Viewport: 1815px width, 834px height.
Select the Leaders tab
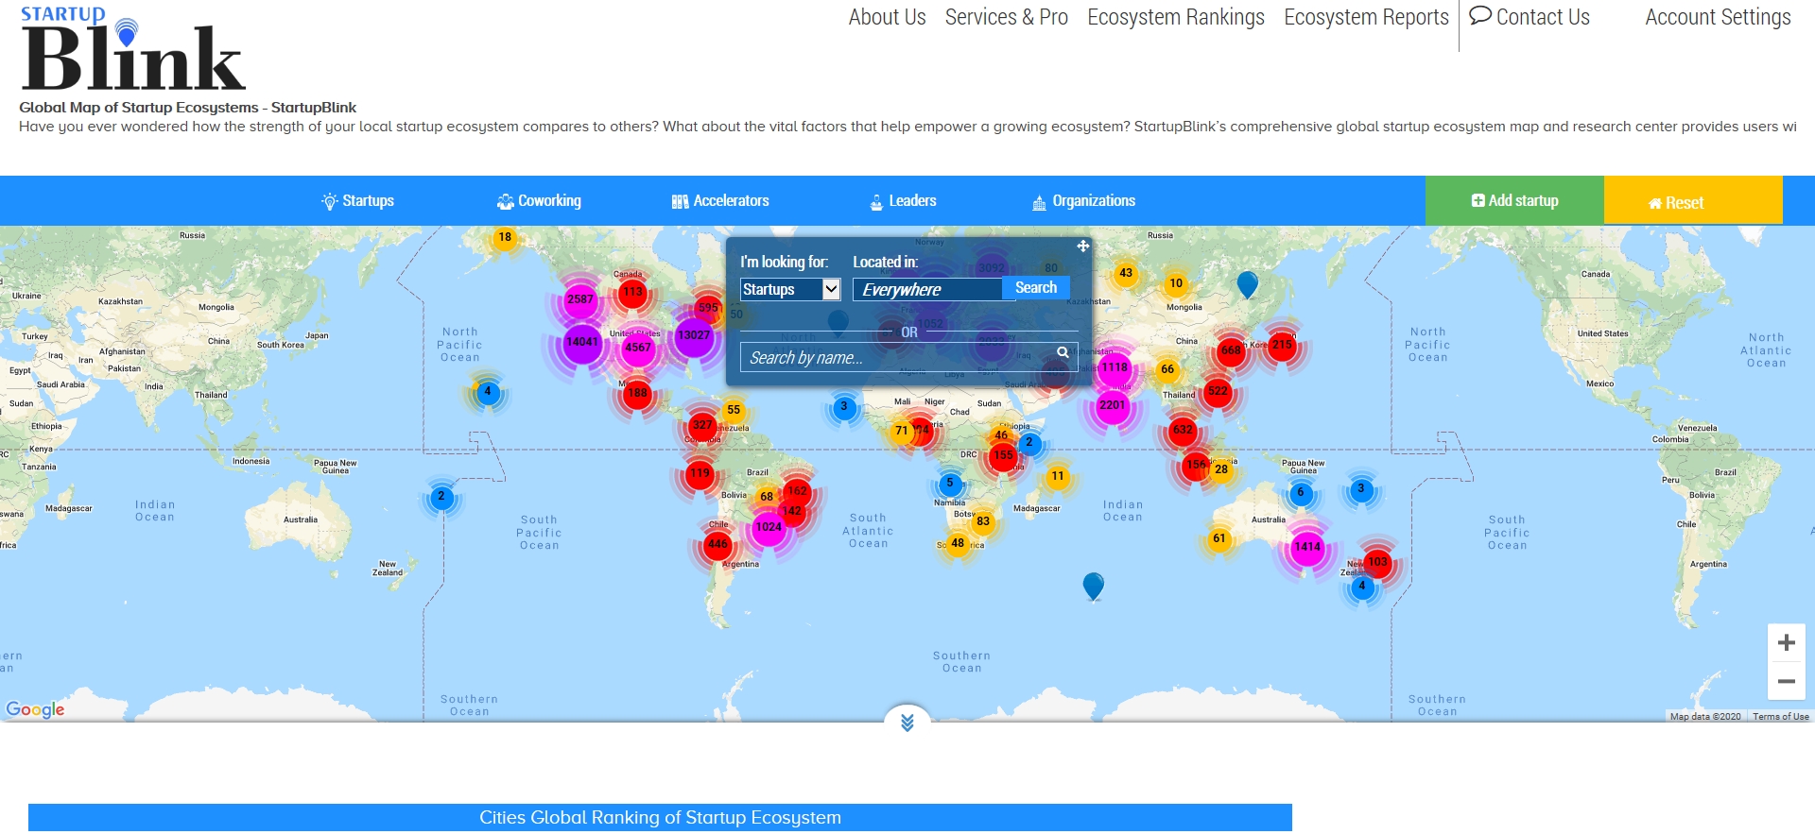903,201
